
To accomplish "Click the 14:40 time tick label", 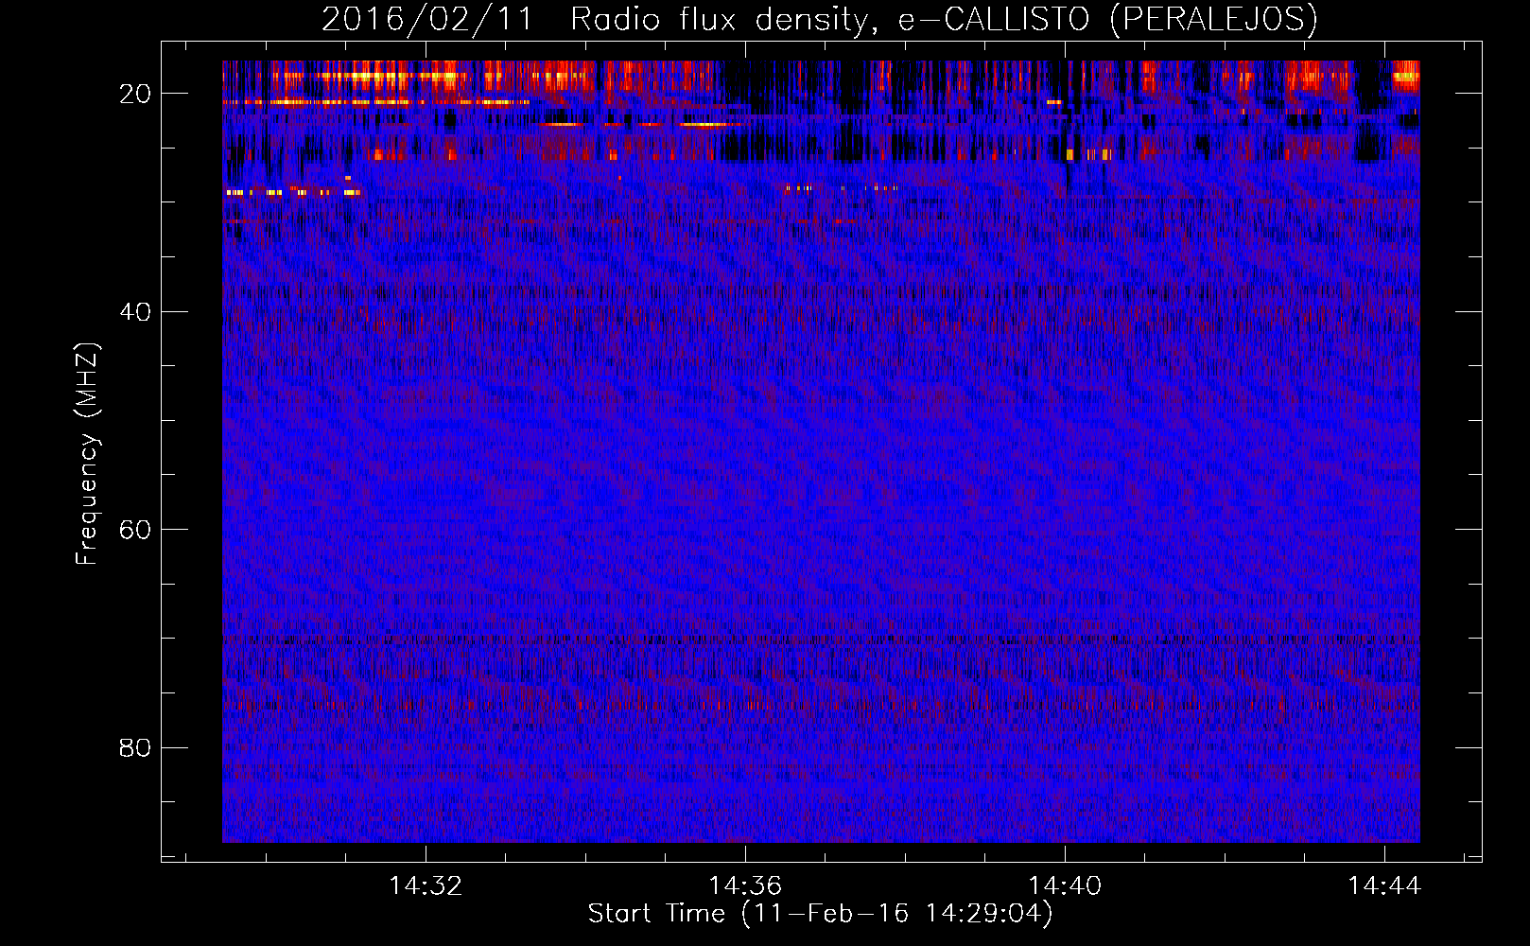I will 1065,885.
